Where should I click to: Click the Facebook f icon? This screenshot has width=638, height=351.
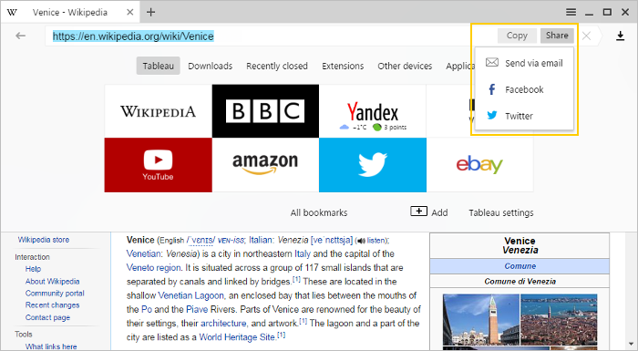coord(492,89)
